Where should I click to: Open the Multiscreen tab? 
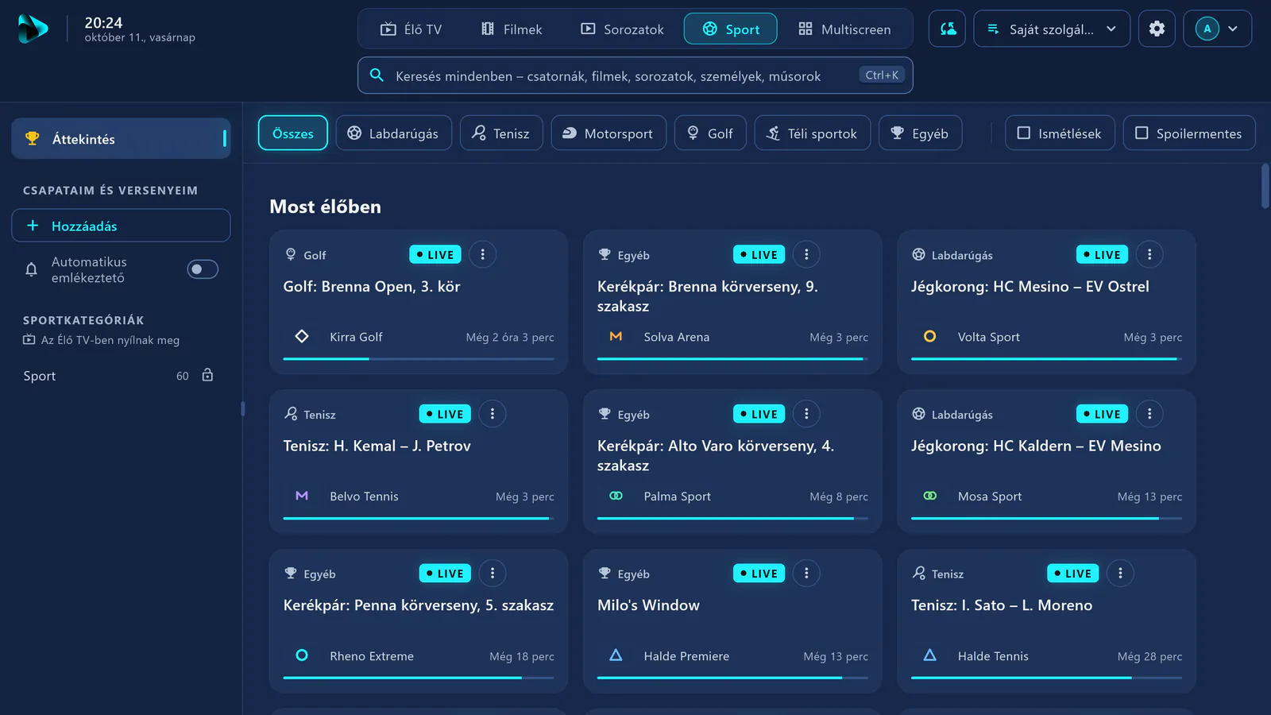point(844,29)
